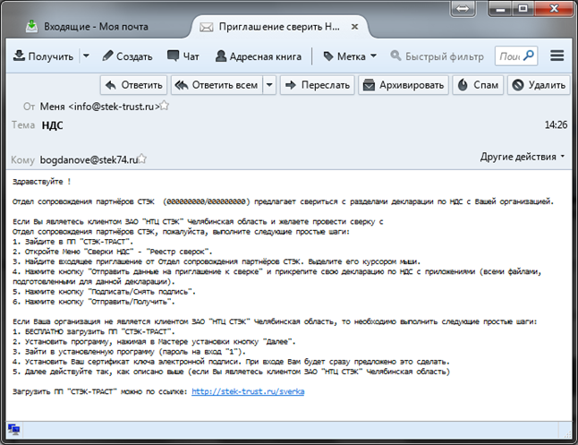The height and width of the screenshot is (445, 578).
Task: Click the message time 14:26
Action: tap(556, 125)
